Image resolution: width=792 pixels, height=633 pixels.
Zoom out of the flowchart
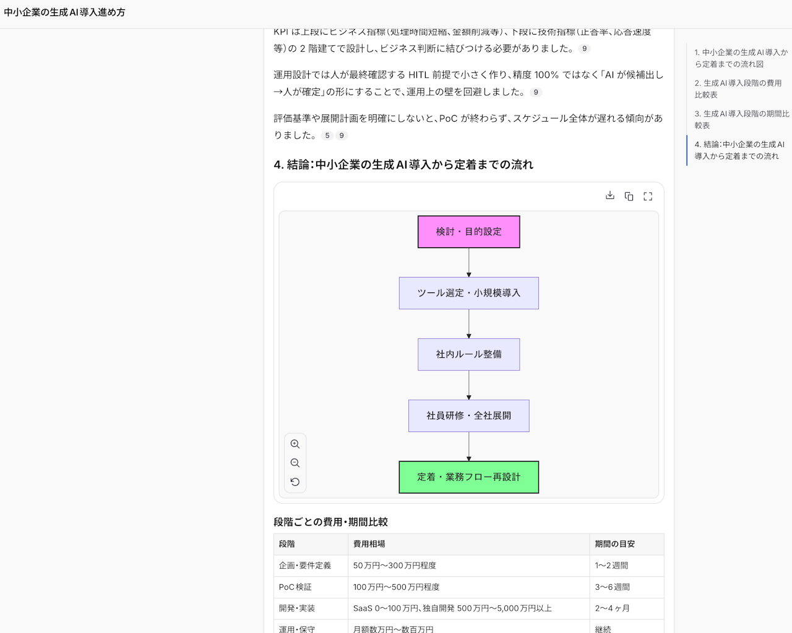pos(295,463)
